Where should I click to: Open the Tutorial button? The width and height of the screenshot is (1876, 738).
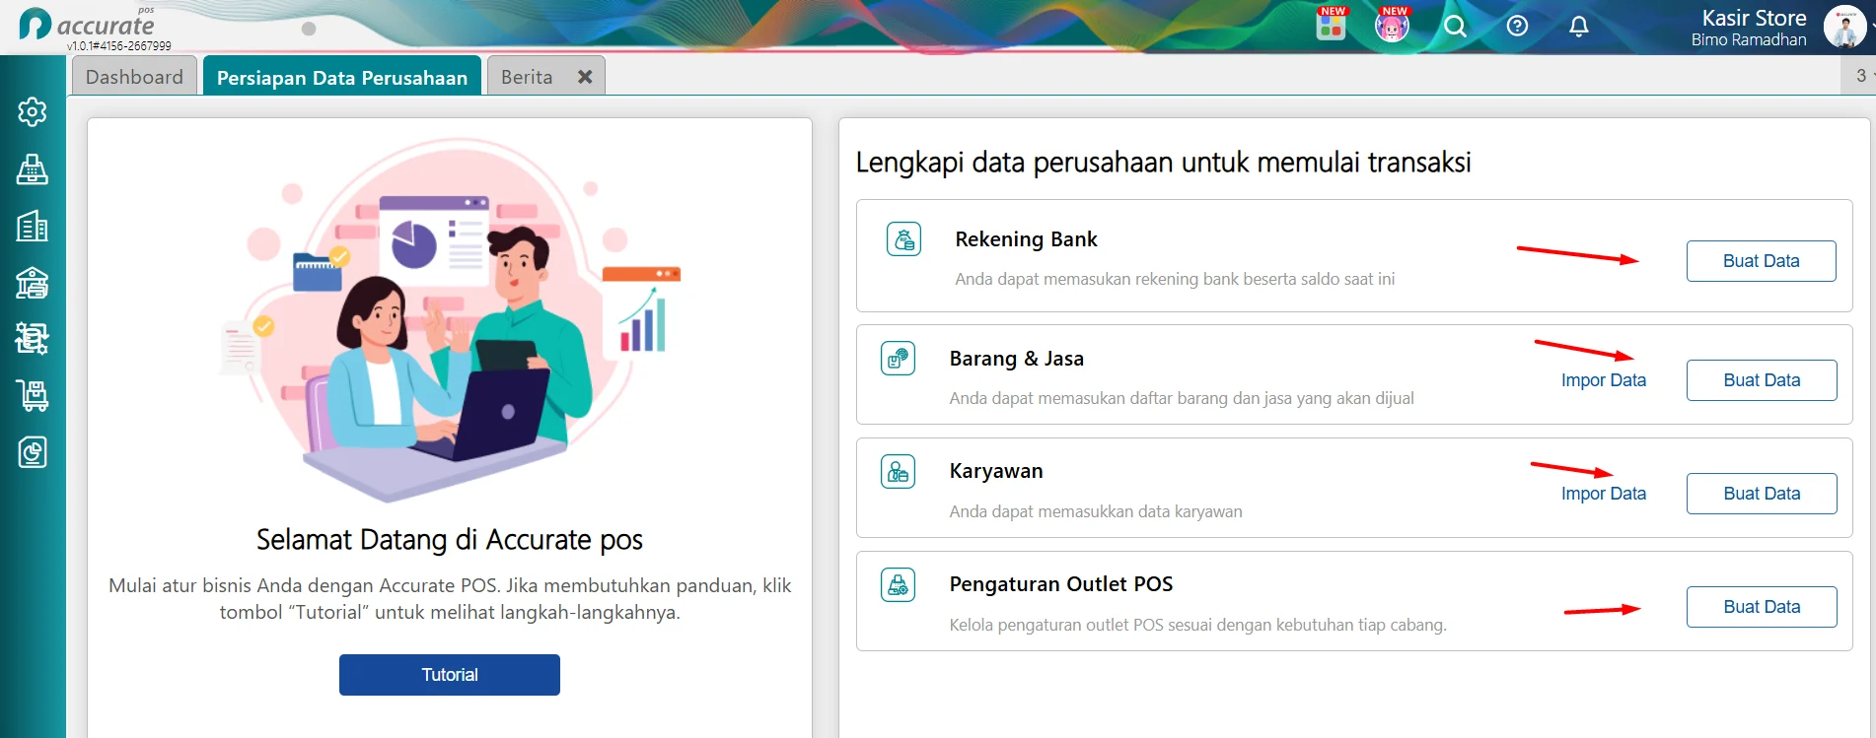pos(450,675)
